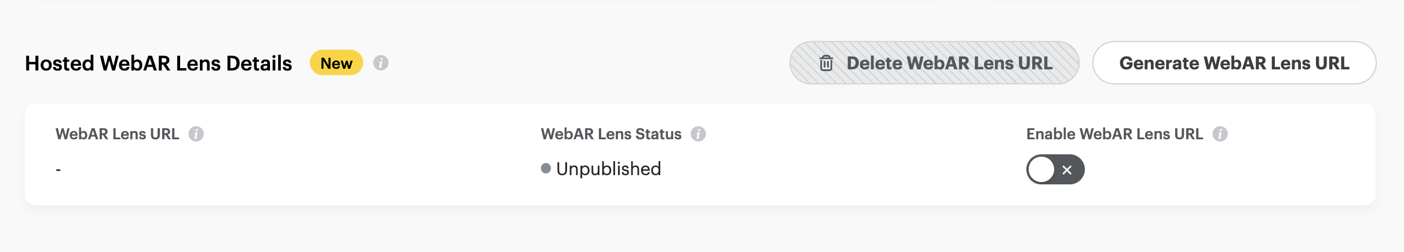Select the Unpublished status text
The width and height of the screenshot is (1404, 252).
[608, 169]
